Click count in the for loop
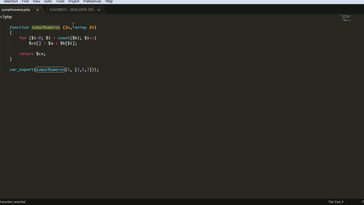The width and height of the screenshot is (364, 205). click(64, 38)
